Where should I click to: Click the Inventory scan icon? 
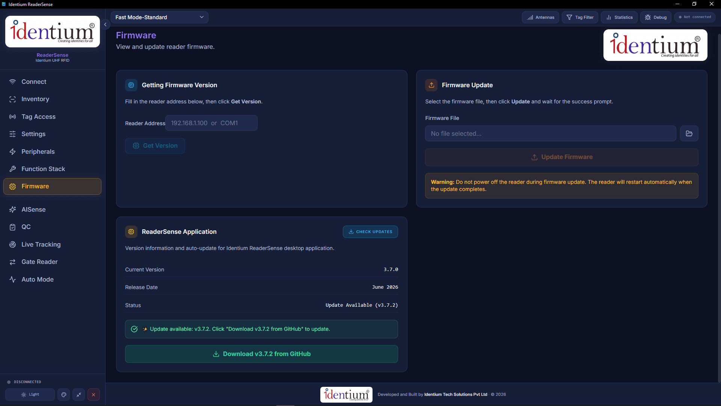(12, 99)
